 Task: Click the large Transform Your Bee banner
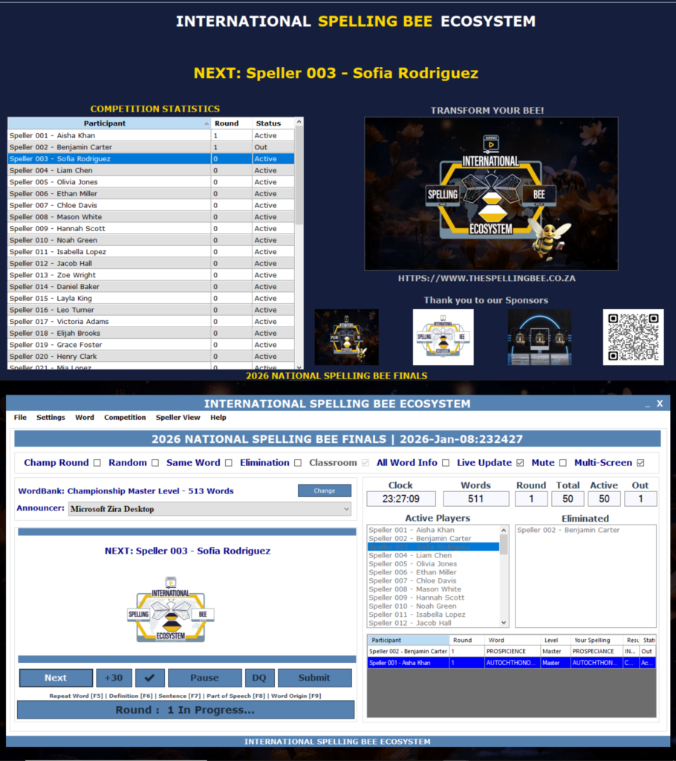pos(490,194)
